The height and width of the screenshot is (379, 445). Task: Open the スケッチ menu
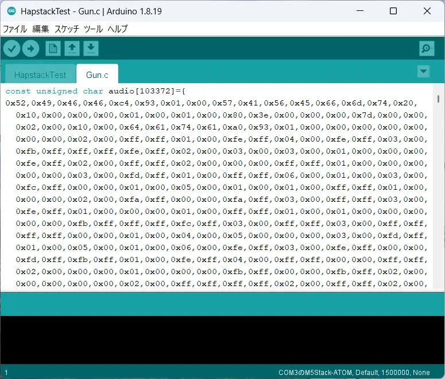pos(67,29)
